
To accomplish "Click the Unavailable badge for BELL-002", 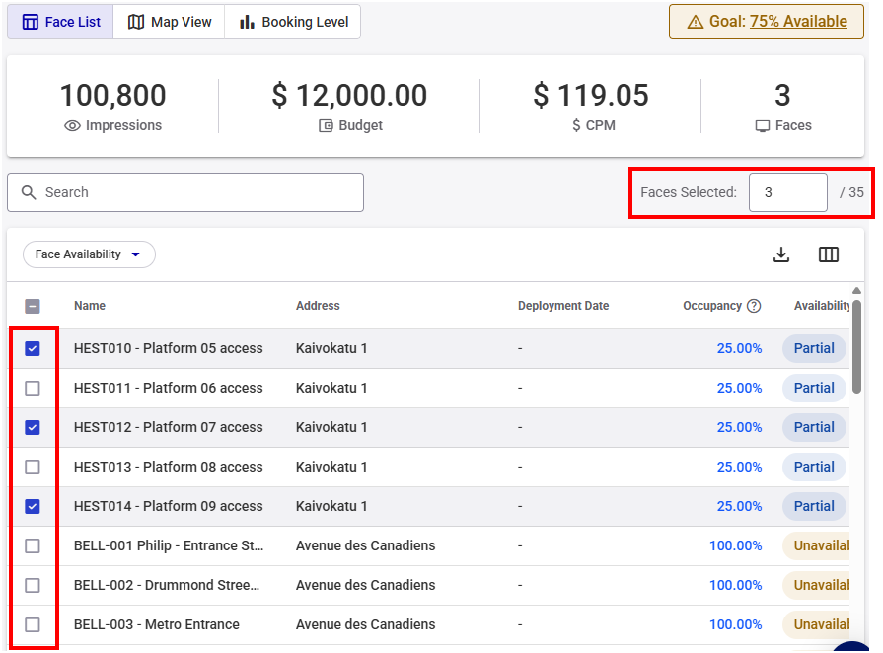I will [x=817, y=585].
